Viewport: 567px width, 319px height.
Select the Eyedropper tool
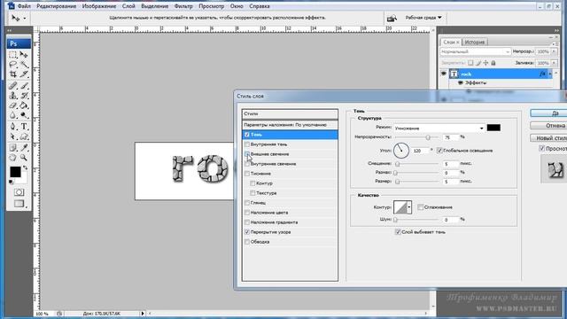24,148
